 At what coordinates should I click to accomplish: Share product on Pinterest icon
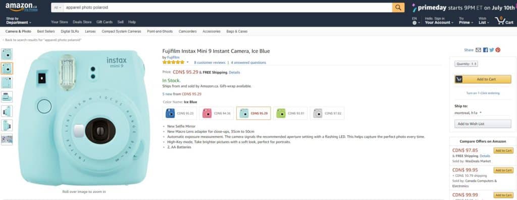tap(498, 50)
